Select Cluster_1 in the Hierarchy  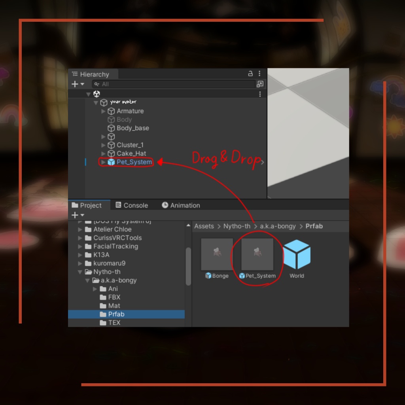point(130,145)
